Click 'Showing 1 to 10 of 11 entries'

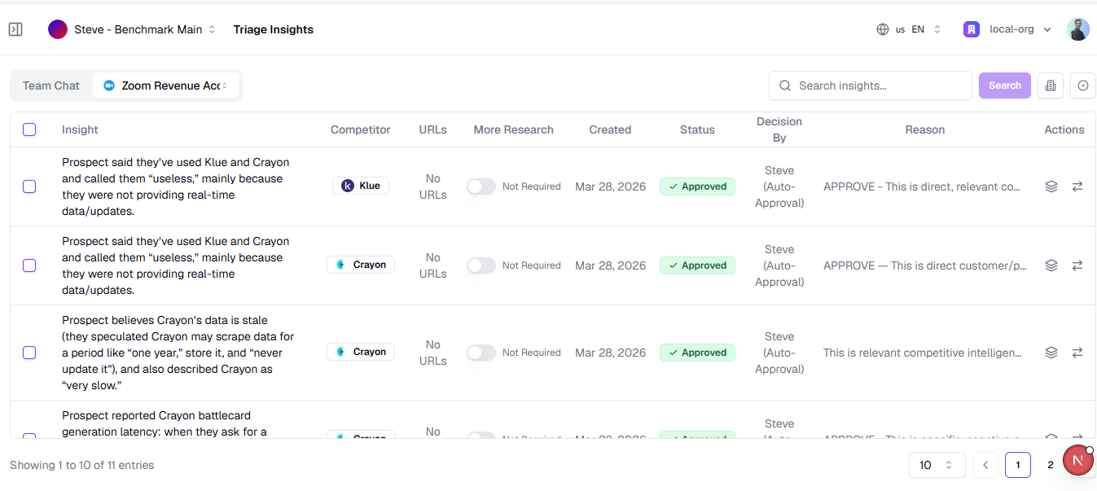(81, 465)
